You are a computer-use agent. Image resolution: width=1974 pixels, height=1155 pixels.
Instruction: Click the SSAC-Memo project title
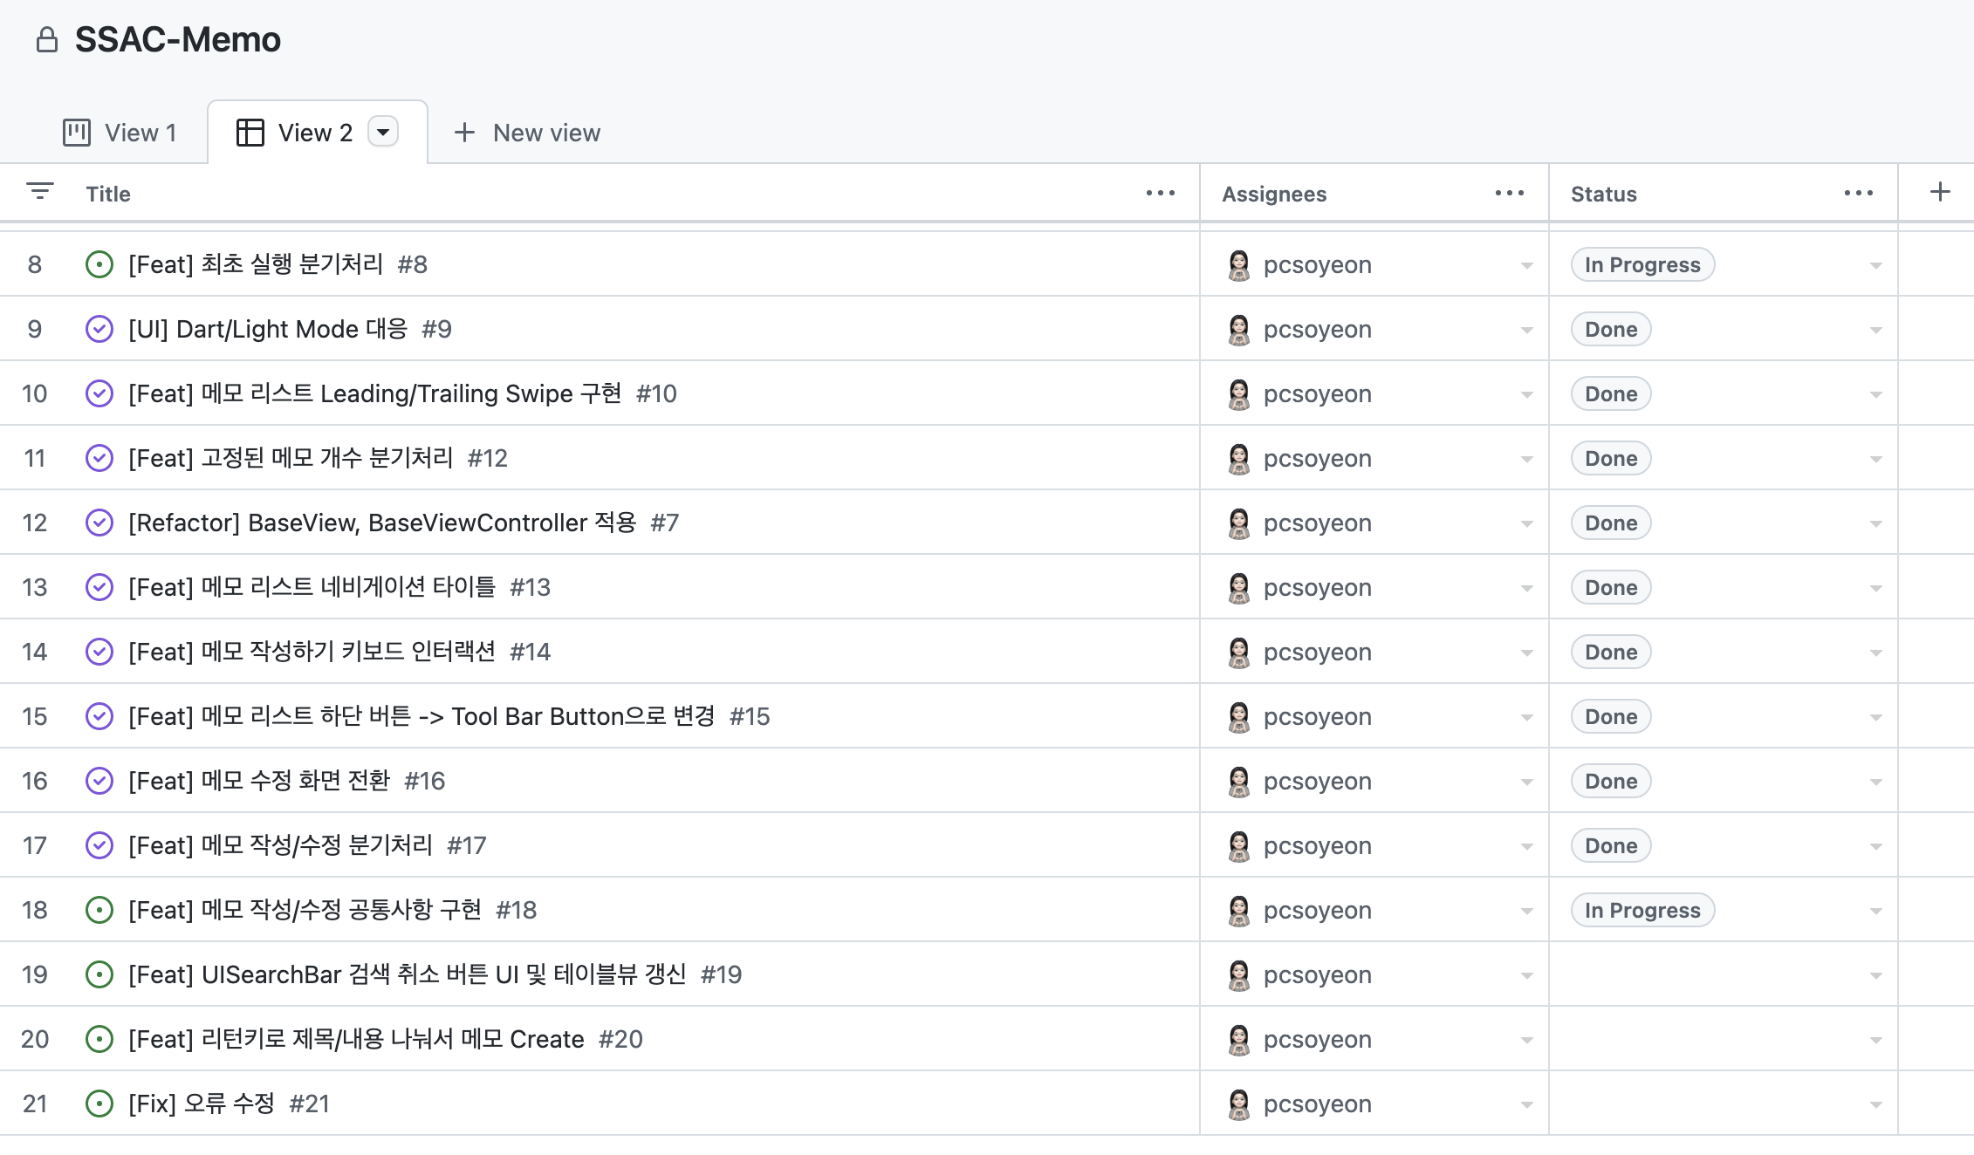tap(178, 40)
